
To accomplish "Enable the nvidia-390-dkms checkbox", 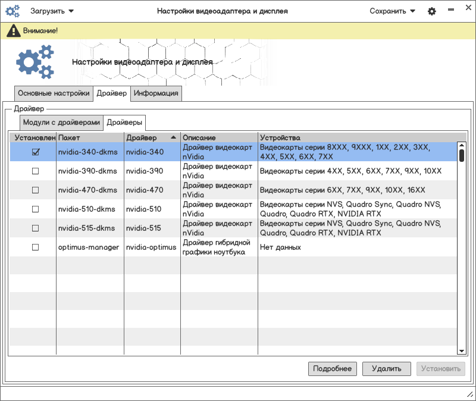I will 35,171.
